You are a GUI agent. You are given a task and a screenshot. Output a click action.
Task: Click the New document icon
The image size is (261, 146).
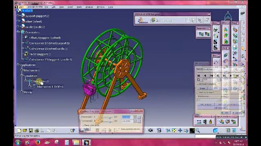pyautogui.click(x=19, y=131)
